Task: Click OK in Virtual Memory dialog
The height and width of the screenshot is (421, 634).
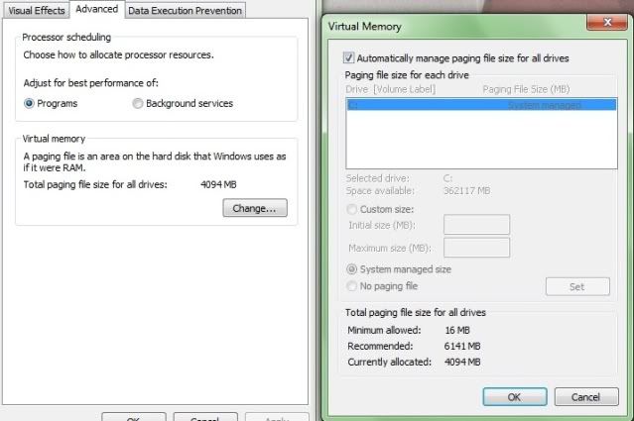Action: pos(514,396)
